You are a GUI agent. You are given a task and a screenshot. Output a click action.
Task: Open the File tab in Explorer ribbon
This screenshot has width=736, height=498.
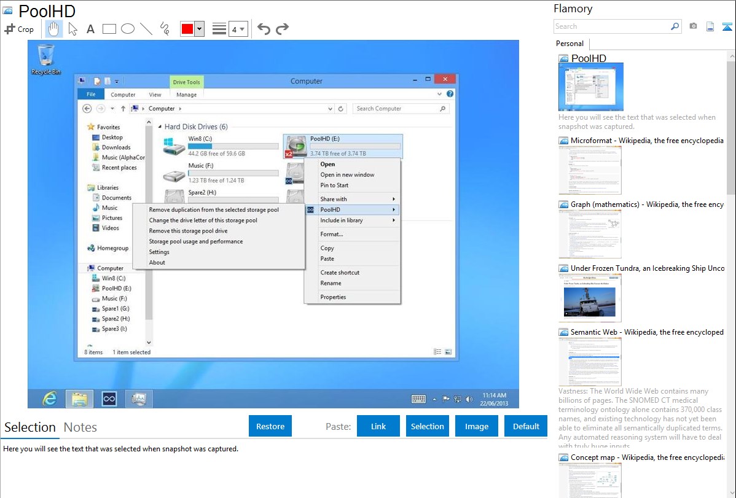[91, 95]
